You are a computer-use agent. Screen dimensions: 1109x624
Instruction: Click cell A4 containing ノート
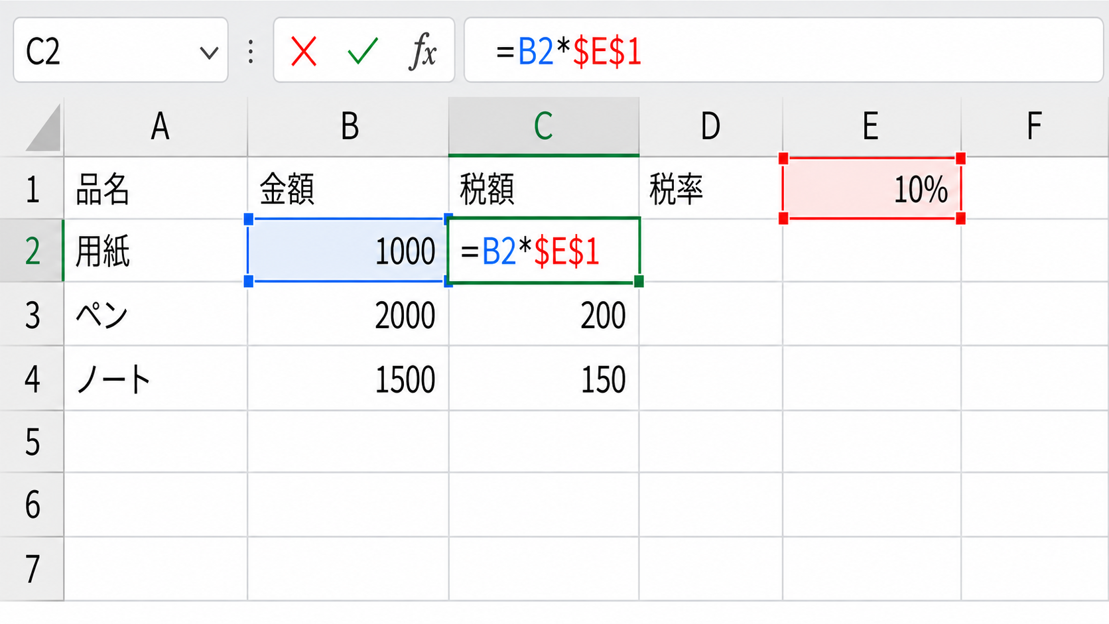(x=156, y=378)
